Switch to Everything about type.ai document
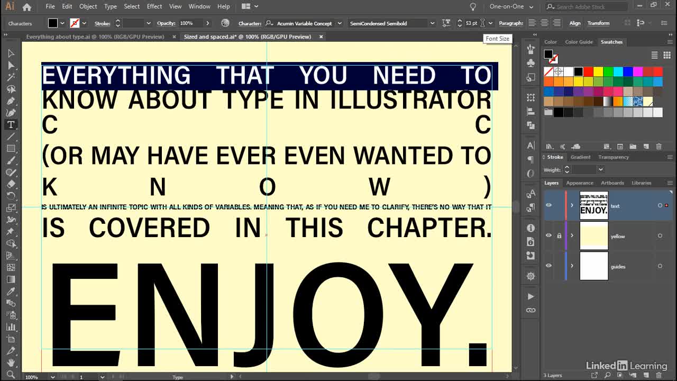Image resolution: width=677 pixels, height=381 pixels. 95,37
